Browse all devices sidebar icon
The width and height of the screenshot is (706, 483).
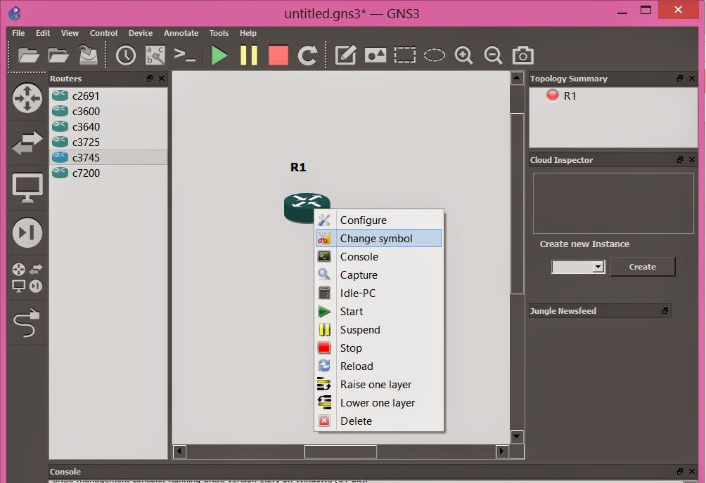pos(27,278)
